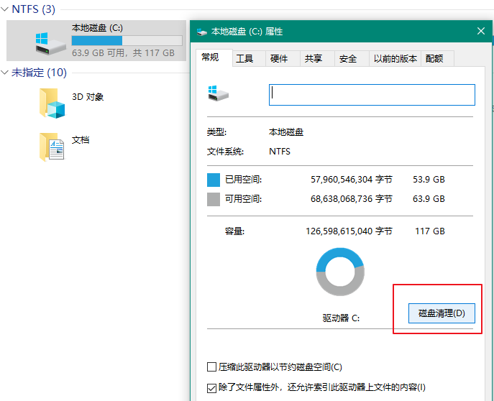Click the 磁盘清理(D) button

point(442,313)
